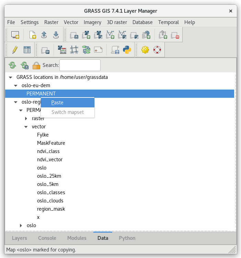Save the workspace with the download arrow icon
The height and width of the screenshot is (258, 241).
[56, 35]
